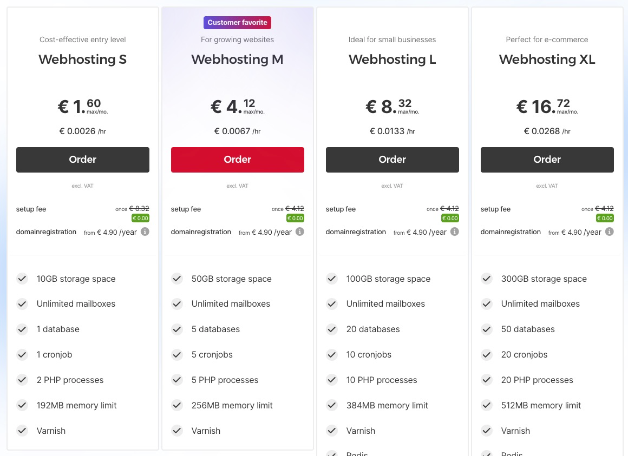Click green € 0.00 setup fee badge on Webhosting S

tap(140, 219)
